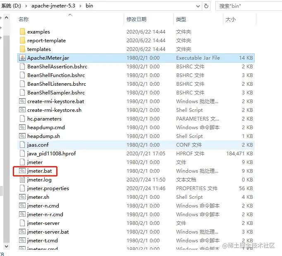Expand the chevron after 系统 (D:) in path
The height and width of the screenshot is (256, 282).
(x=26, y=6)
